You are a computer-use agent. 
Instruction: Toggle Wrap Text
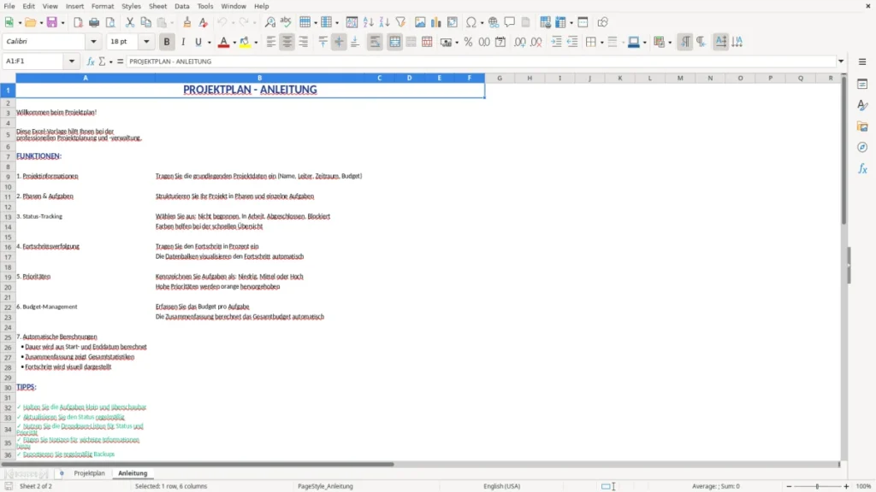coord(375,42)
